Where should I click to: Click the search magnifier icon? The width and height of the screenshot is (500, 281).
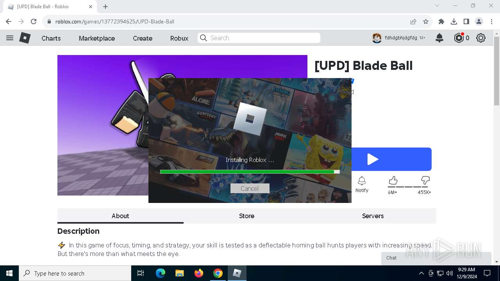point(203,38)
